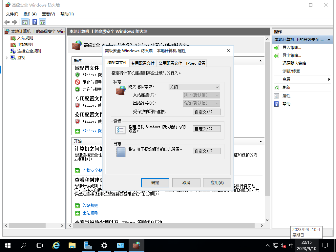Image resolution: width=336 pixels, height=252 pixels.
Task: Open the 入站连接 dropdown
Action: tap(201, 95)
